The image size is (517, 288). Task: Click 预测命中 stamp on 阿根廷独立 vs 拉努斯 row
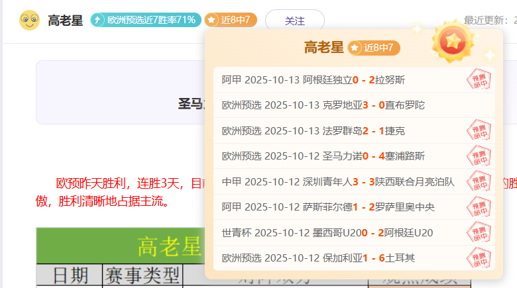[x=479, y=79]
